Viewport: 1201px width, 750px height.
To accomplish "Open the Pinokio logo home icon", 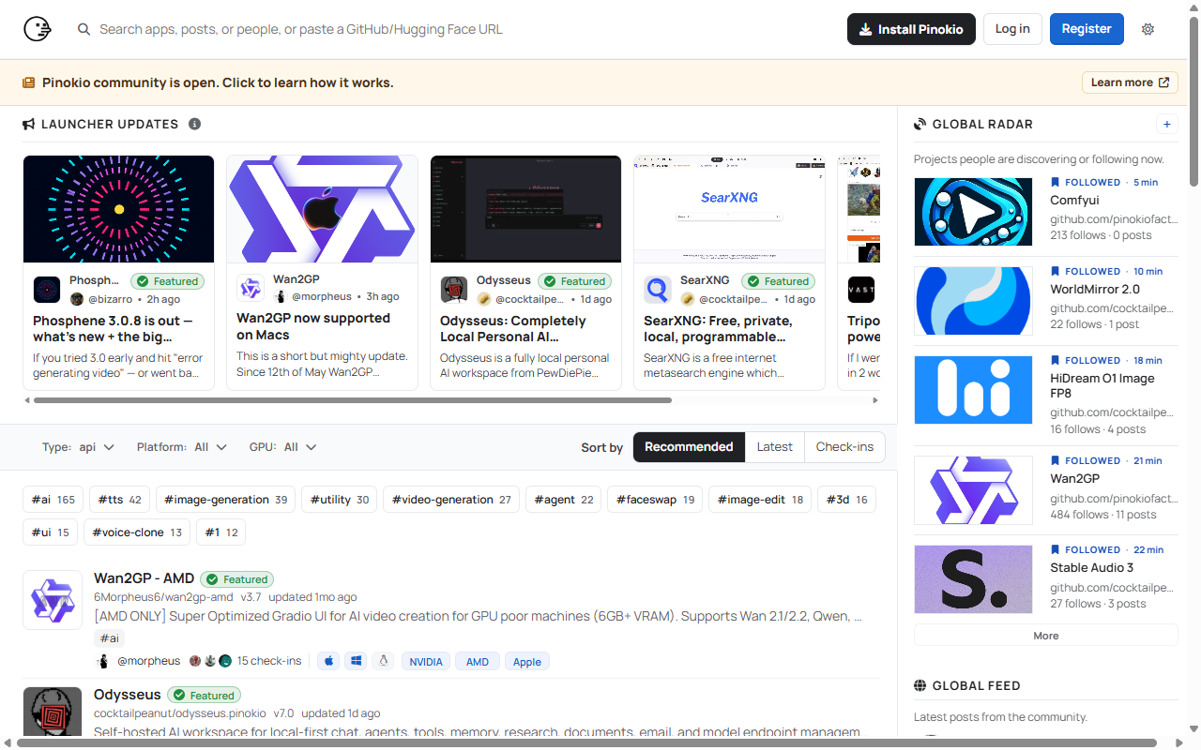I will (38, 29).
